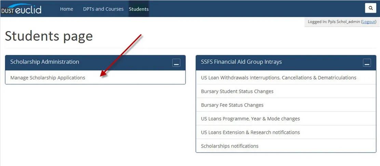Collapse the Scholarship Administration panel
The height and width of the screenshot is (166, 380).
[x=176, y=63]
